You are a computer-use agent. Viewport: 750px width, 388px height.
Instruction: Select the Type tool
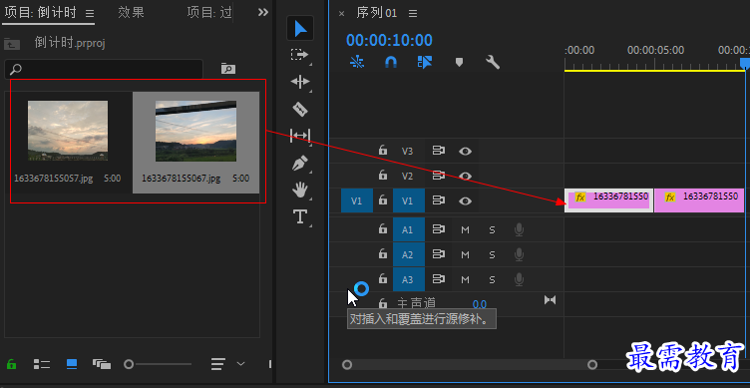(x=300, y=216)
